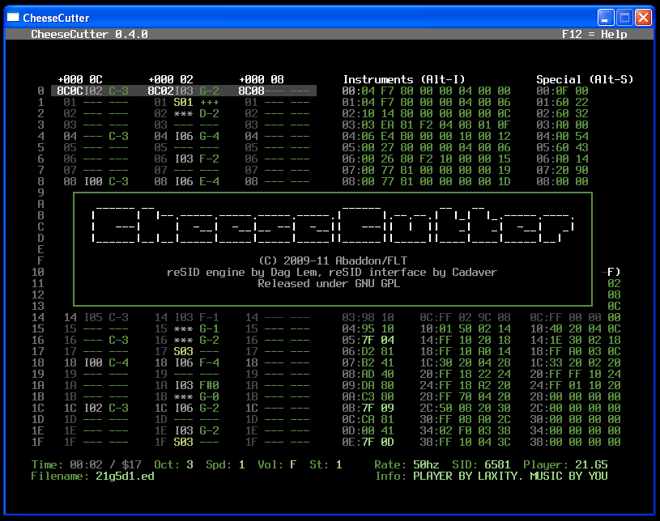Select special table row '05:60 43'

pyautogui.click(x=562, y=147)
